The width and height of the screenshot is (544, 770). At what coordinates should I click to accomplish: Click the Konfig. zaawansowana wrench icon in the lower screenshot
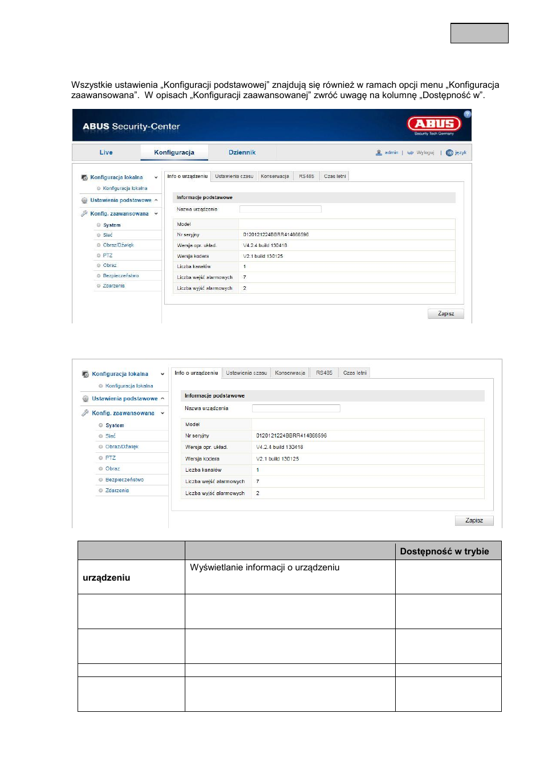click(86, 413)
